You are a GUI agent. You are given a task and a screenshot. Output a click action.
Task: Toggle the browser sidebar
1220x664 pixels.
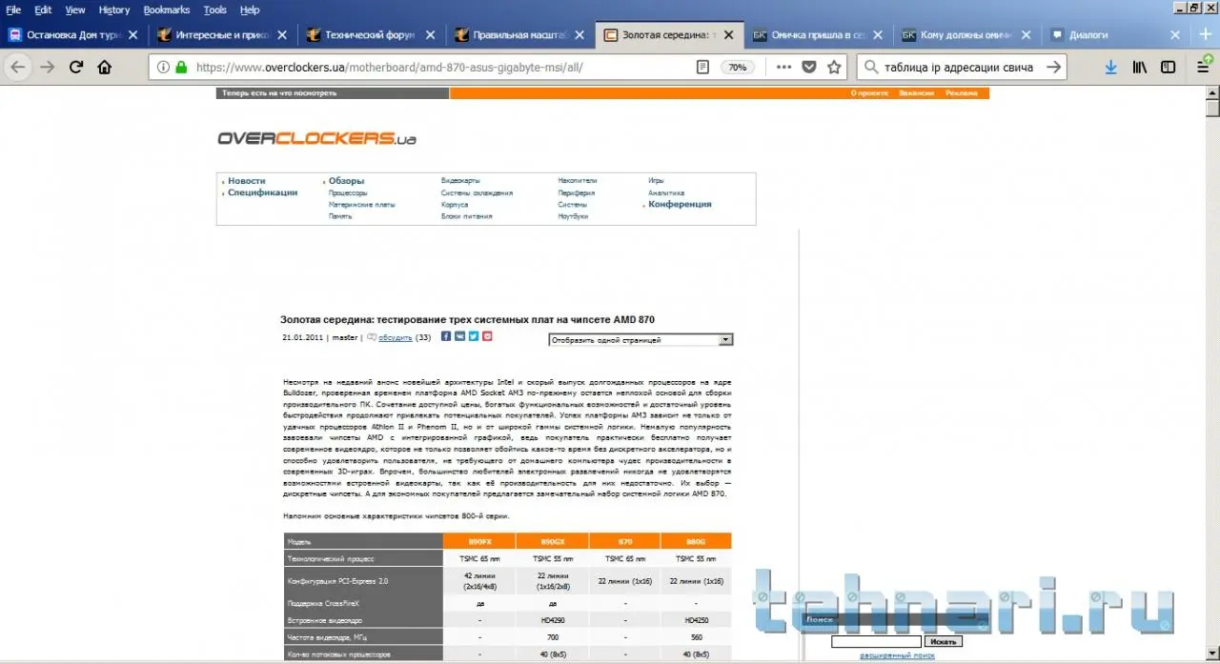1169,68
